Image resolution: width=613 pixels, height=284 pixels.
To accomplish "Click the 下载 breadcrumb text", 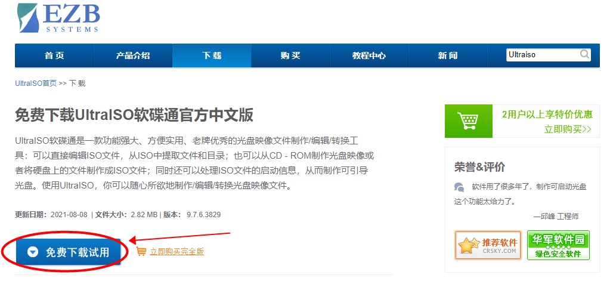I will (x=77, y=84).
